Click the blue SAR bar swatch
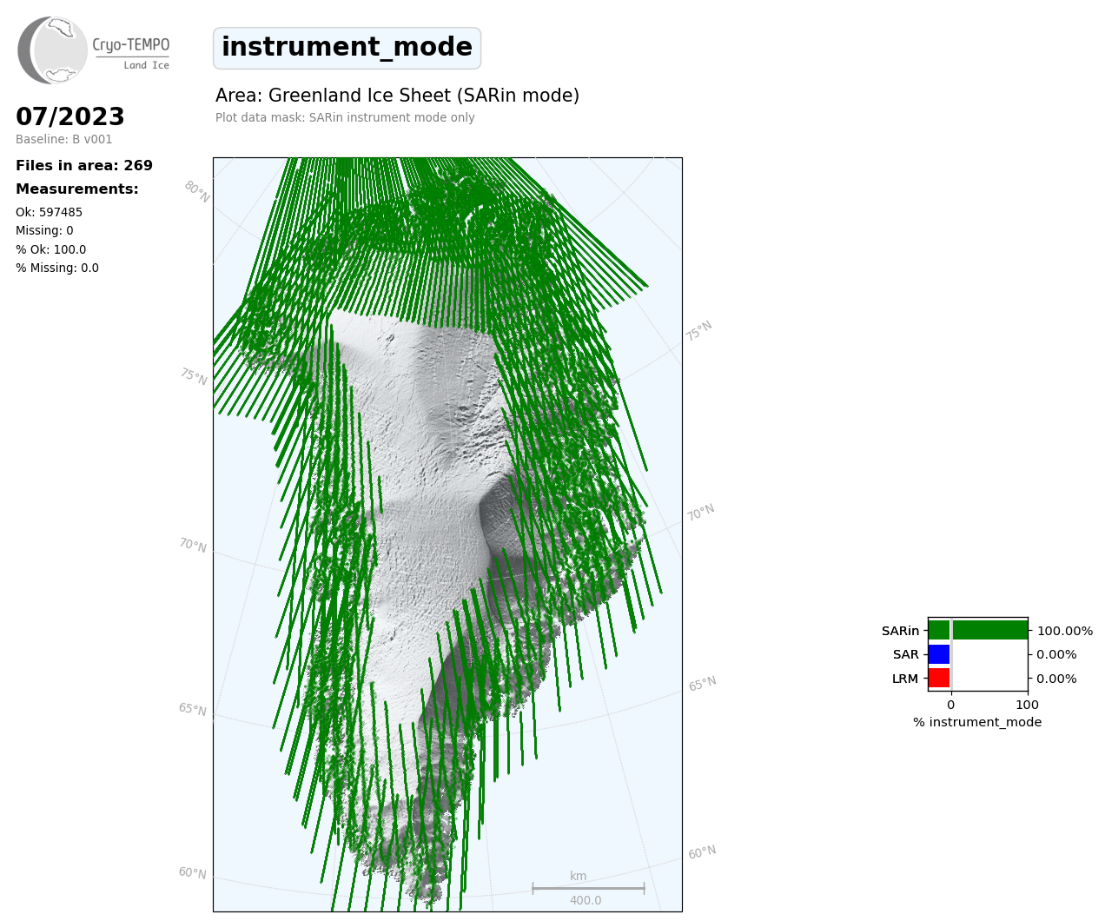This screenshot has width=1105, height=921. tap(939, 654)
